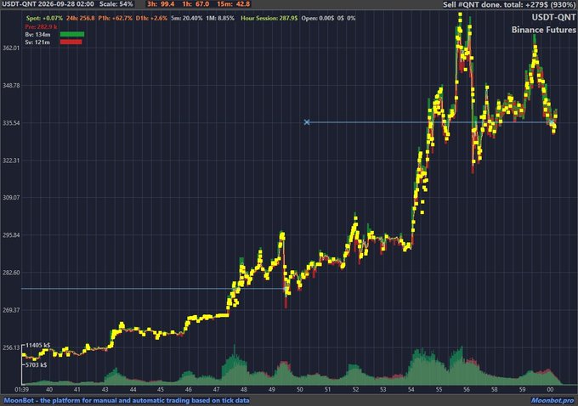
Task: Click the '5703 k$' volume scale label
Action: 36,364
